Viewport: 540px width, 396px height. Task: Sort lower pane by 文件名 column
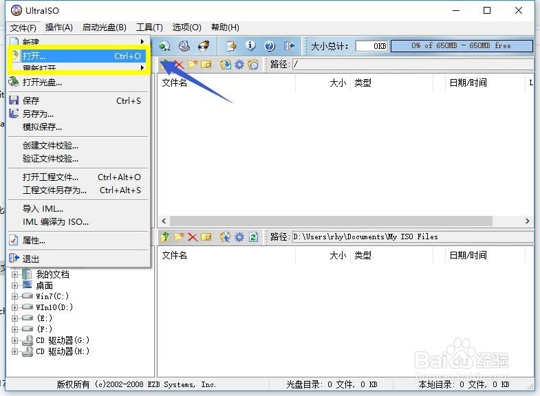pyautogui.click(x=226, y=255)
